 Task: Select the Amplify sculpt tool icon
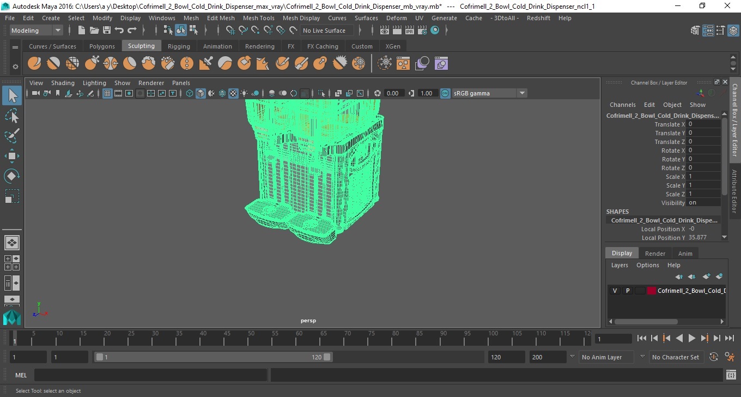pos(339,64)
